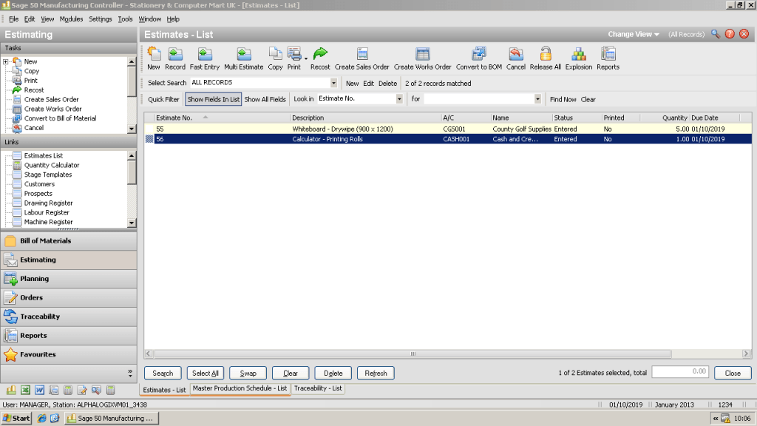
Task: Open the help question mark icon
Action: tap(730, 34)
